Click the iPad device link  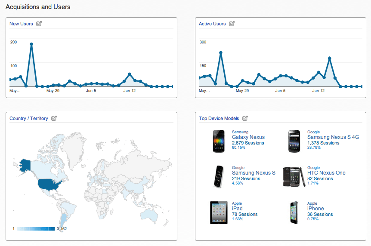pyautogui.click(x=237, y=209)
